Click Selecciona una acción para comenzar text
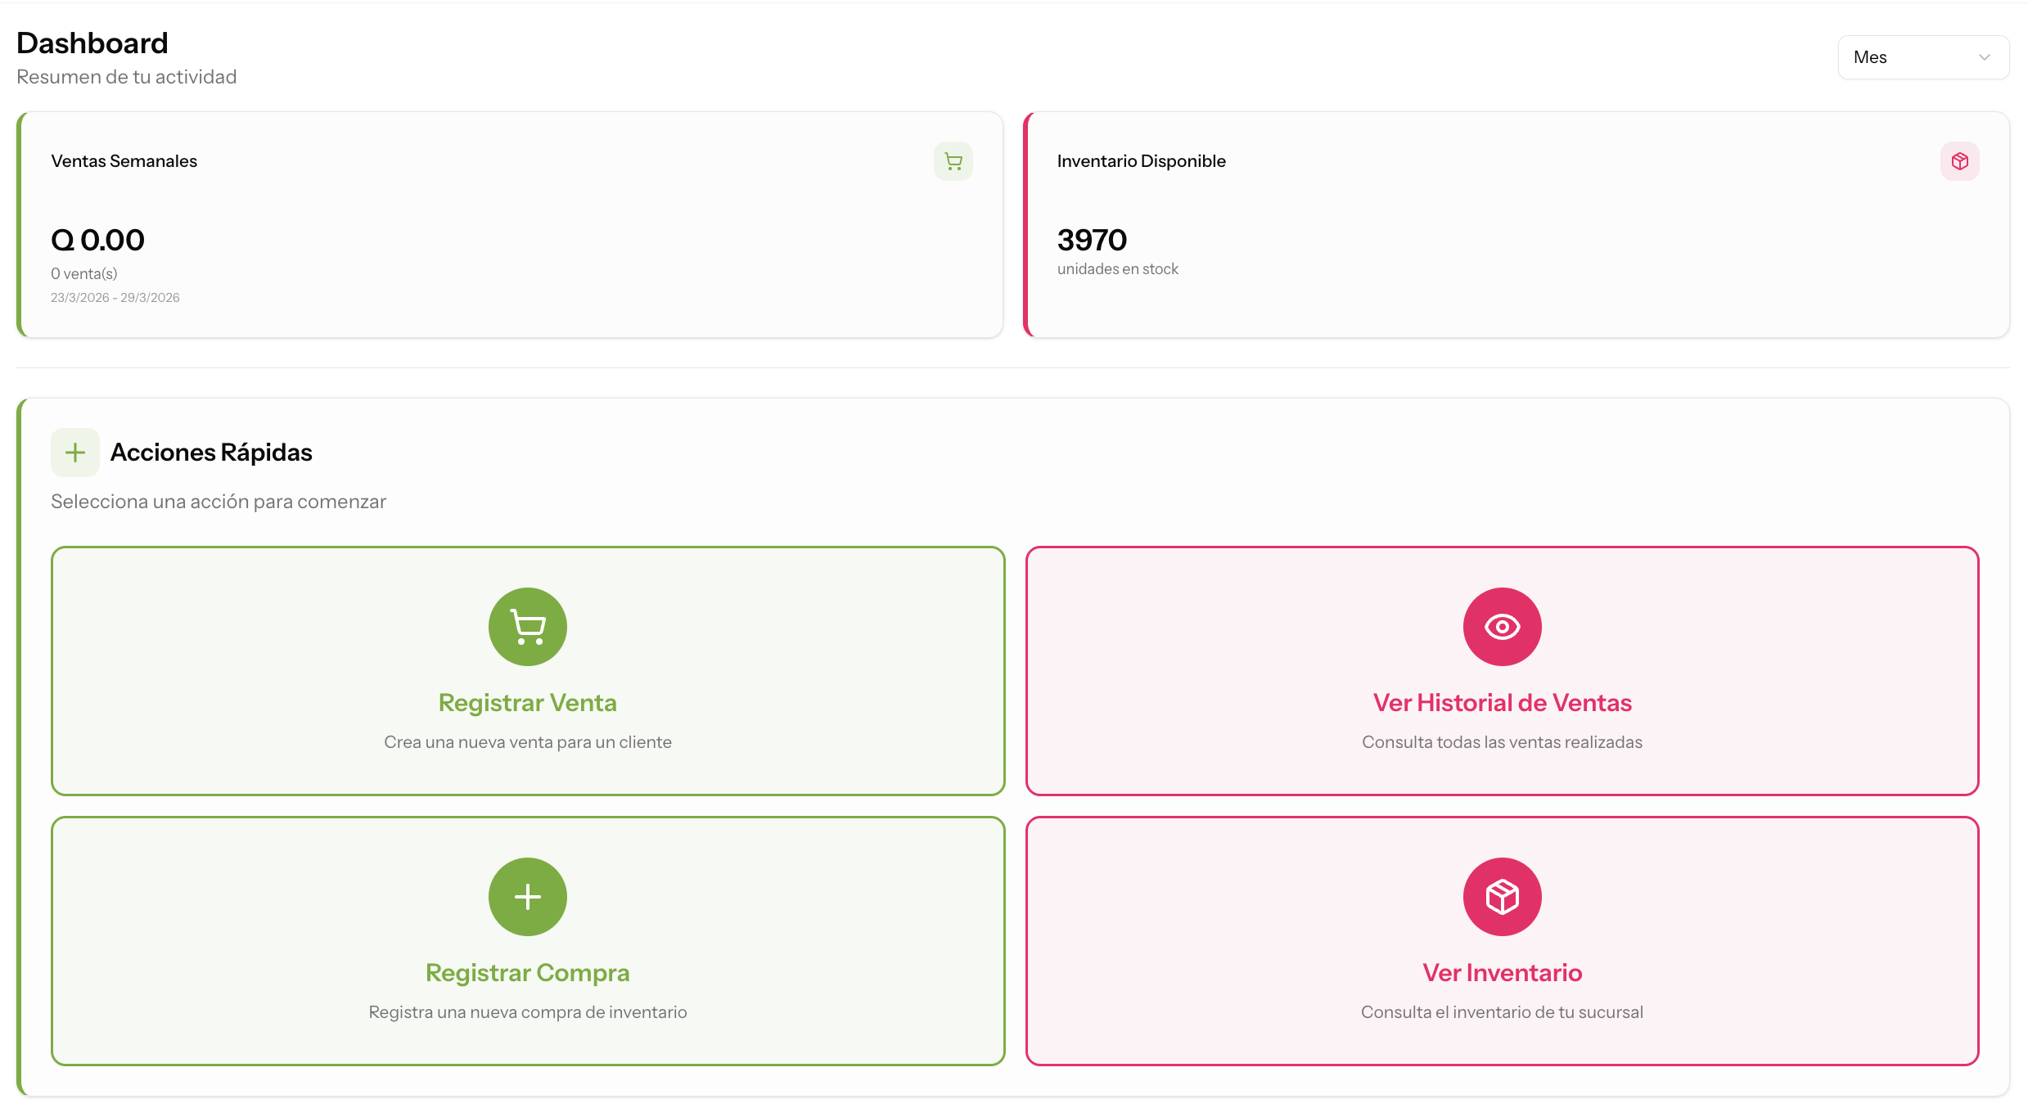Image resolution: width=2028 pixels, height=1108 pixels. point(219,502)
